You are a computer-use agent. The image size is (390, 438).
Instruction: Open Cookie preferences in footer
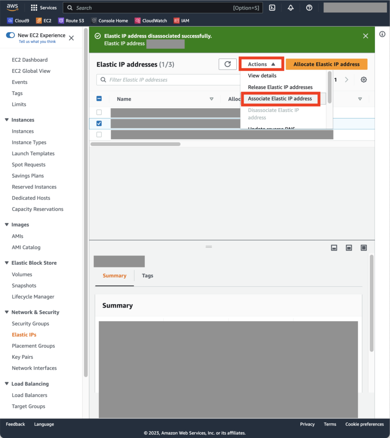click(x=365, y=424)
